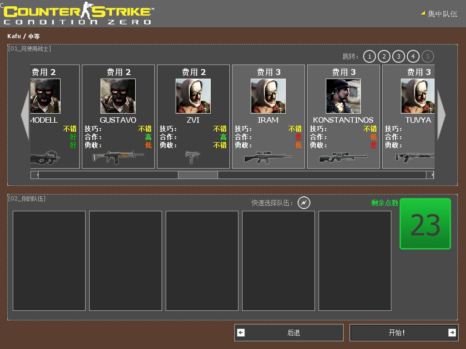
Task: Click the 费用 2 cost on ZVI's card
Action: pos(194,72)
